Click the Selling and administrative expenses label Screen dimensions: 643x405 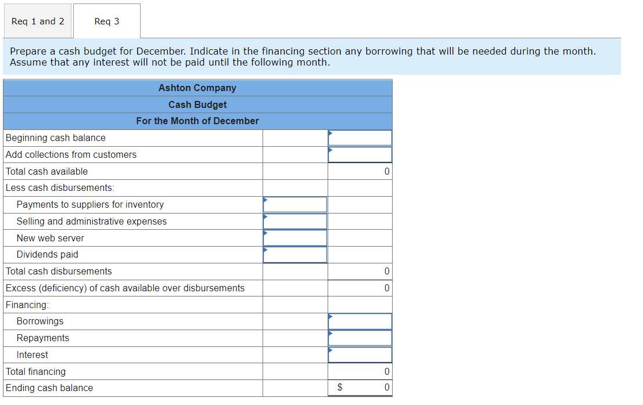pyautogui.click(x=91, y=222)
